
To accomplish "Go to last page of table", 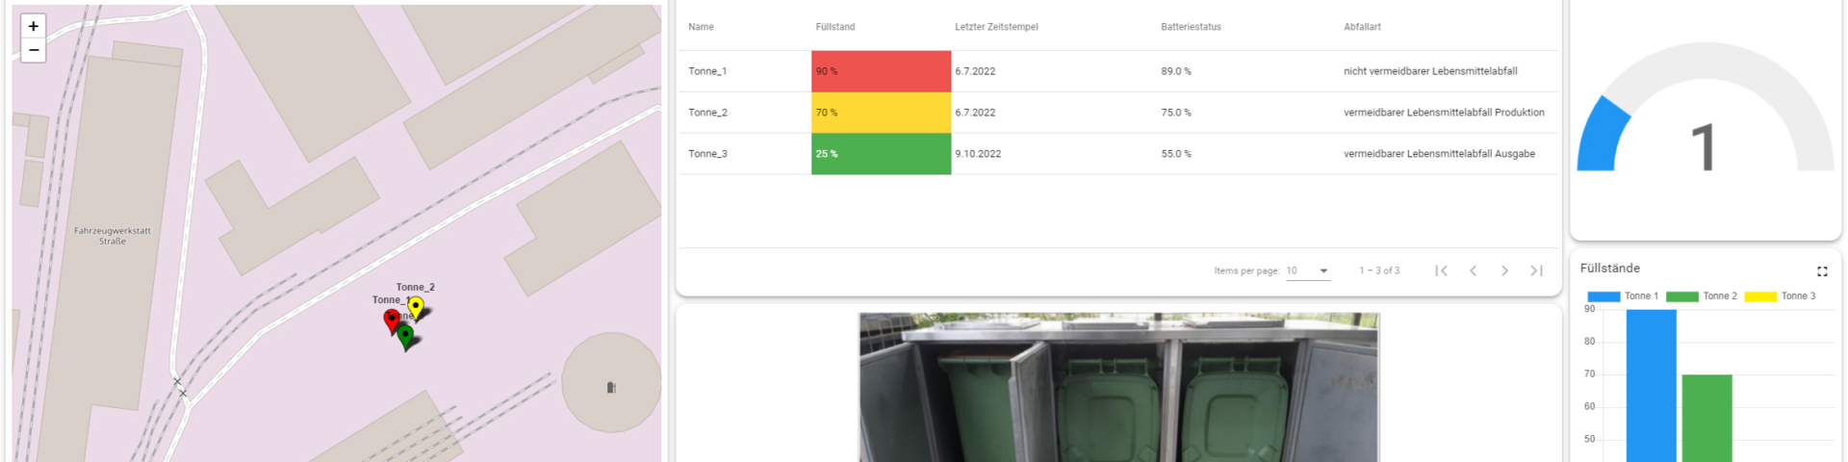I will coord(1536,270).
